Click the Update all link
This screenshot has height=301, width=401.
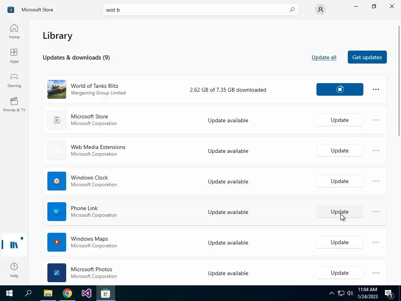tap(324, 57)
